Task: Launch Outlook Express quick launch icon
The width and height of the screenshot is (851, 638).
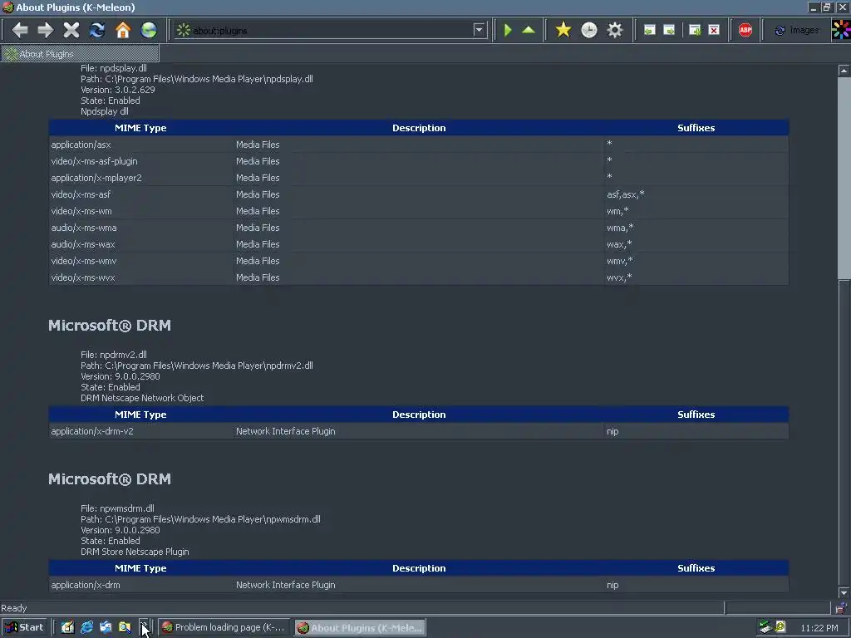Action: click(x=106, y=627)
